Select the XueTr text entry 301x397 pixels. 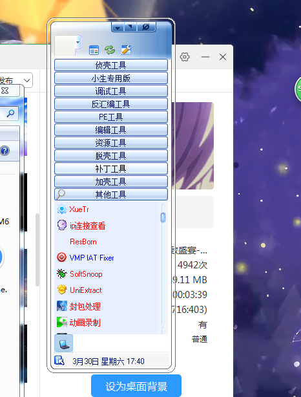coord(79,209)
